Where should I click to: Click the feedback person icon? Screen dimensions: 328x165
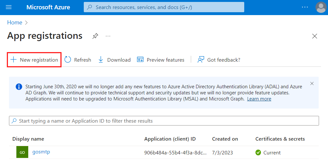(201, 60)
